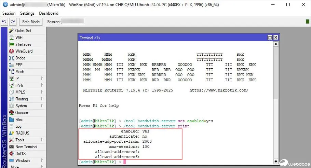Click the Queues icon
The width and height of the screenshot is (311, 168).
click(x=11, y=113)
